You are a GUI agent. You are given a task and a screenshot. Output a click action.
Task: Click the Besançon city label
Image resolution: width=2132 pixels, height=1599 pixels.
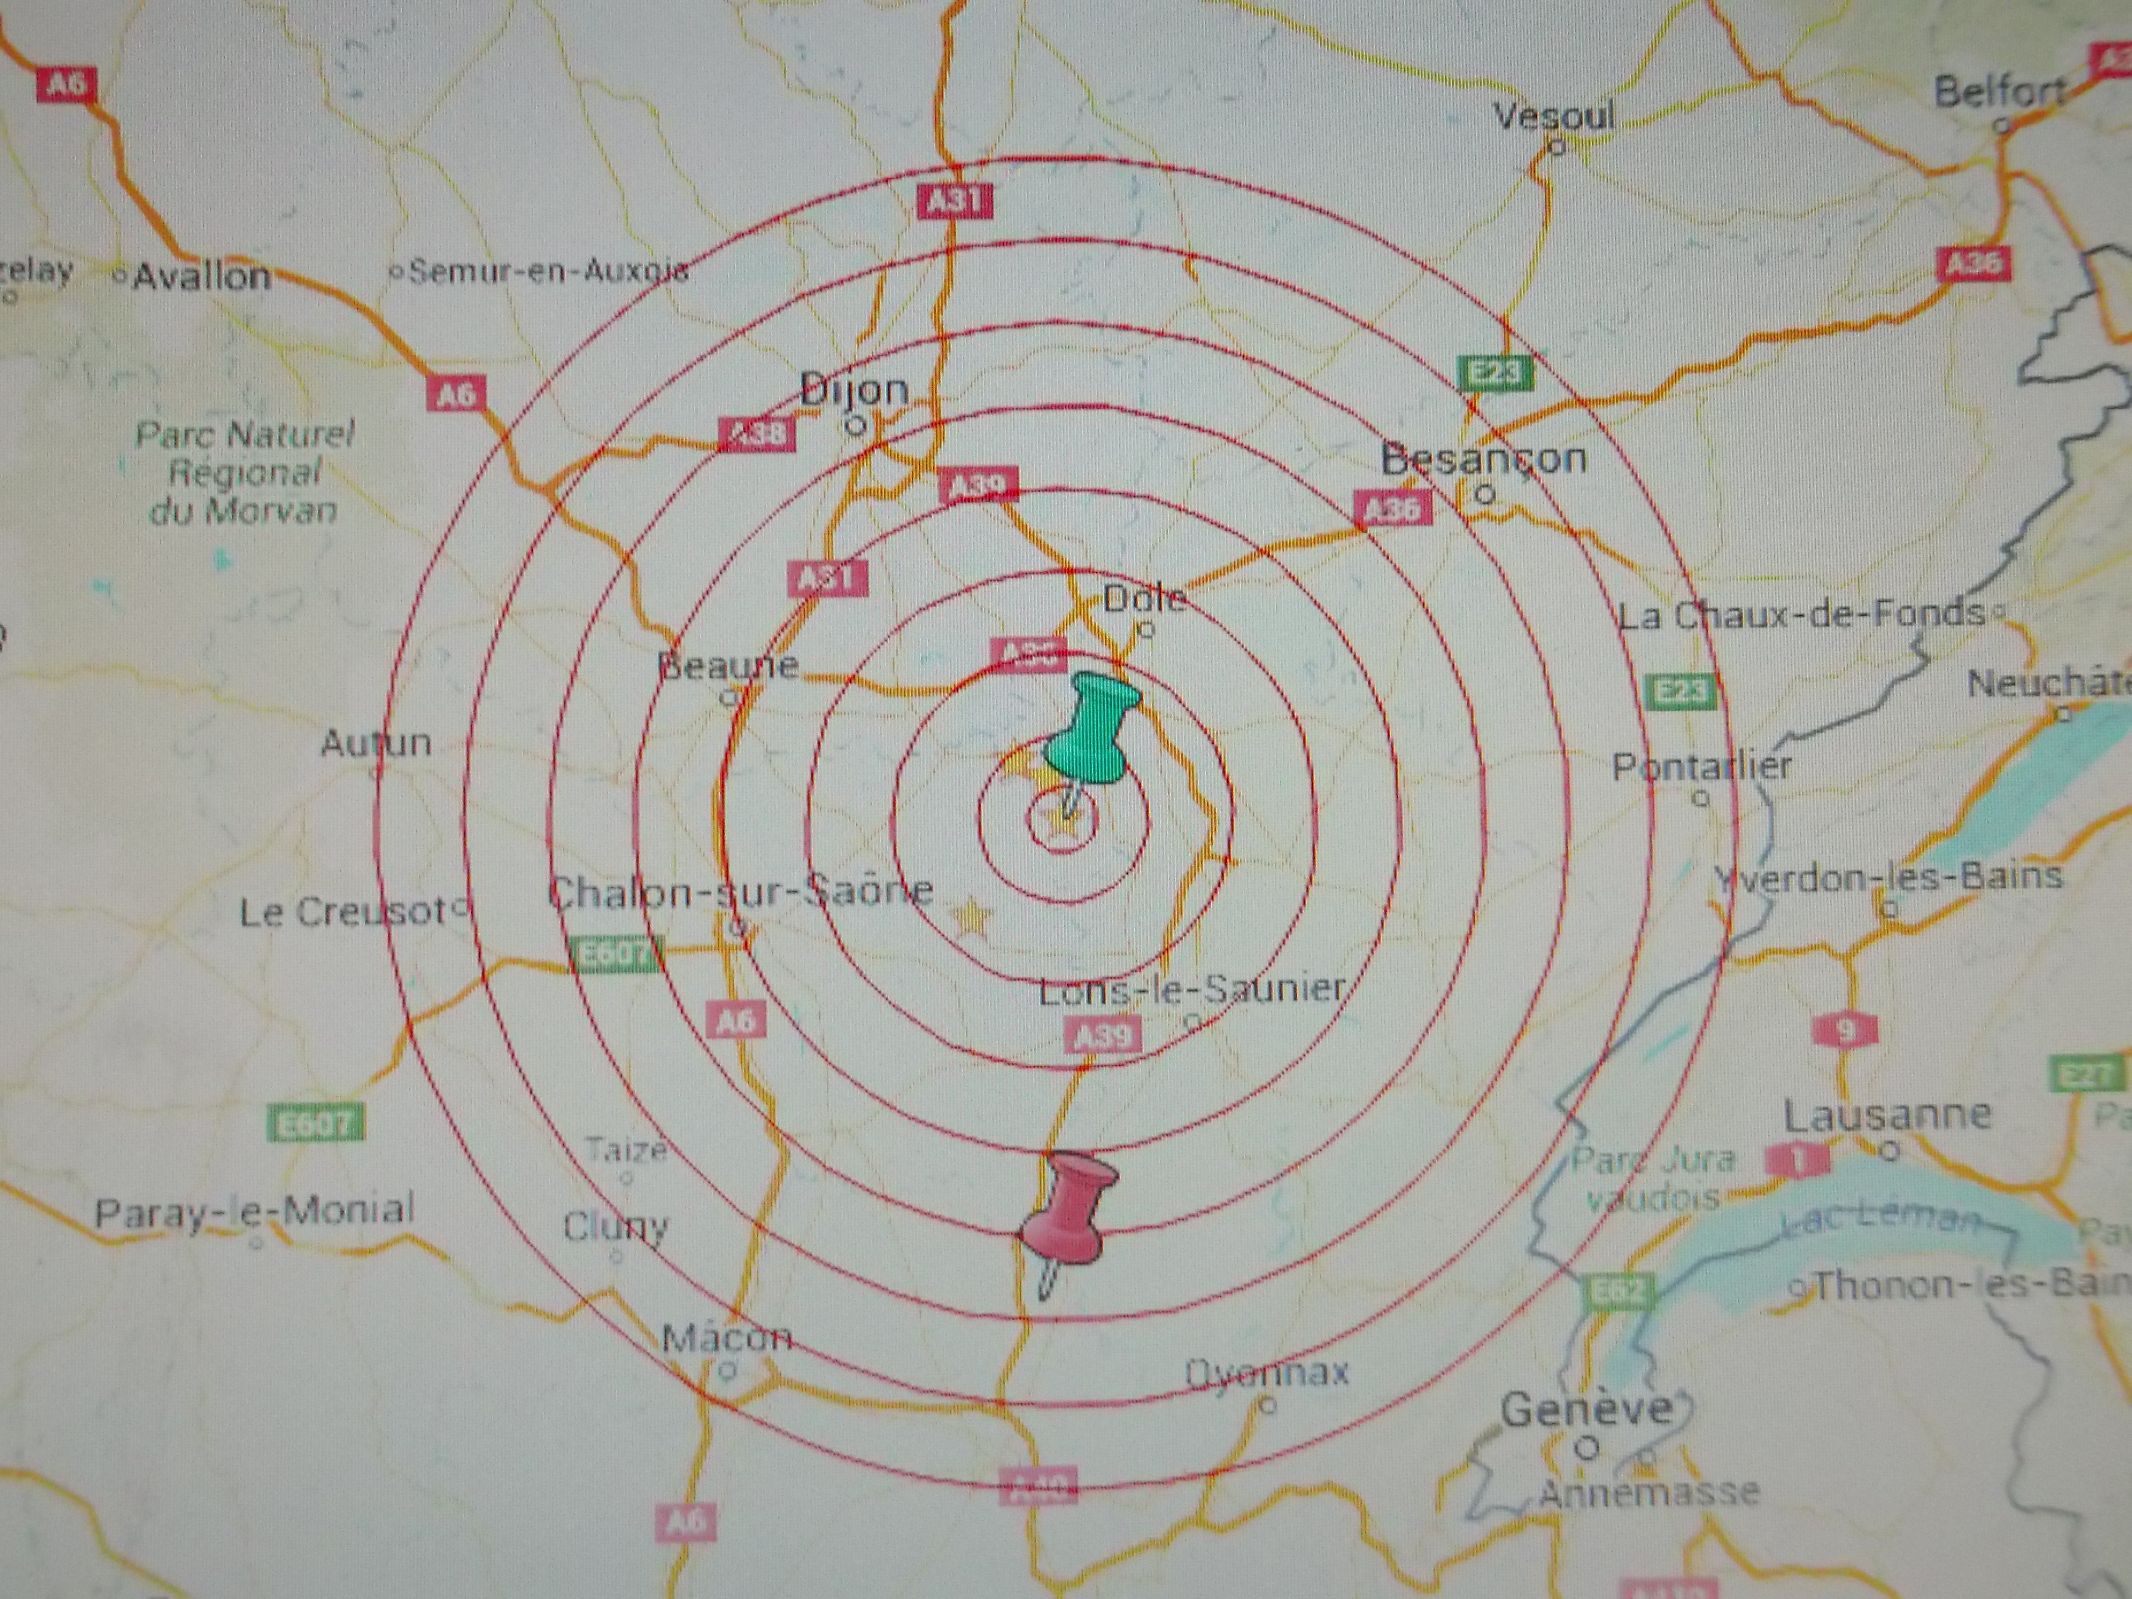(x=1484, y=459)
